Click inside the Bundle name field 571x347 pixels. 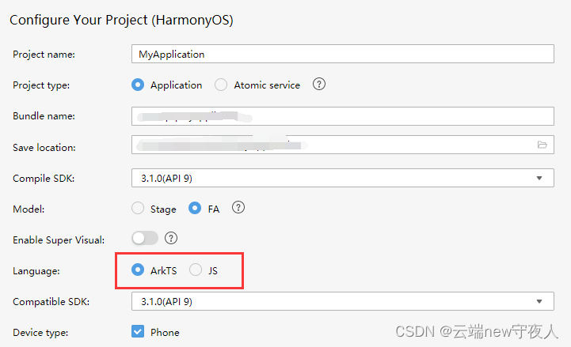point(343,116)
